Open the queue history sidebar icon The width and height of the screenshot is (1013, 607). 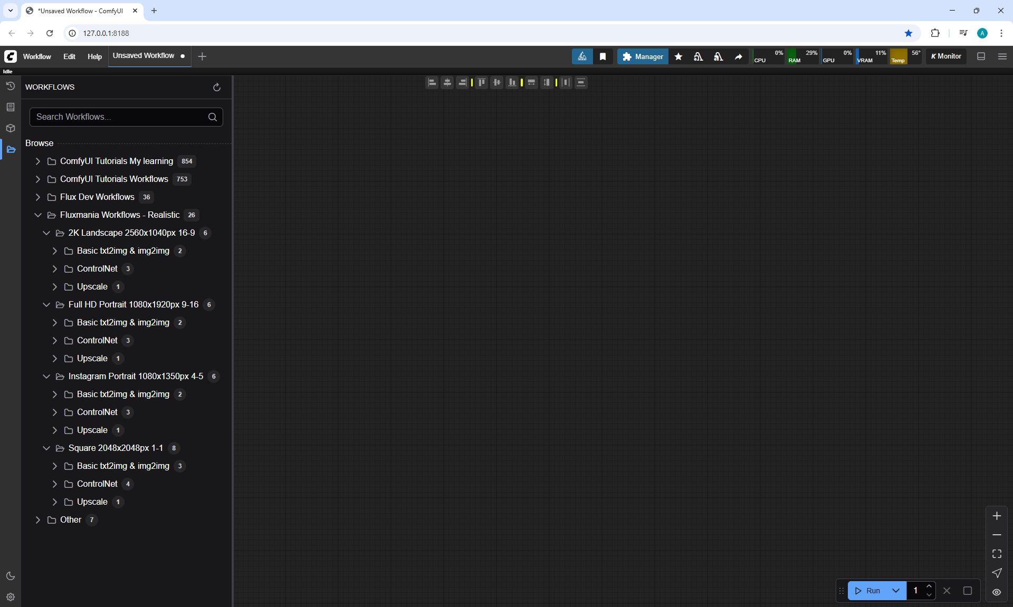(11, 86)
